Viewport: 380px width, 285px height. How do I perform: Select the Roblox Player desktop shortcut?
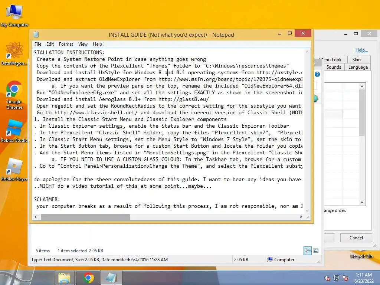coord(14,170)
